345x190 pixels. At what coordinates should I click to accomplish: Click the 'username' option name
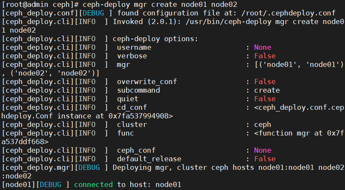coord(134,47)
